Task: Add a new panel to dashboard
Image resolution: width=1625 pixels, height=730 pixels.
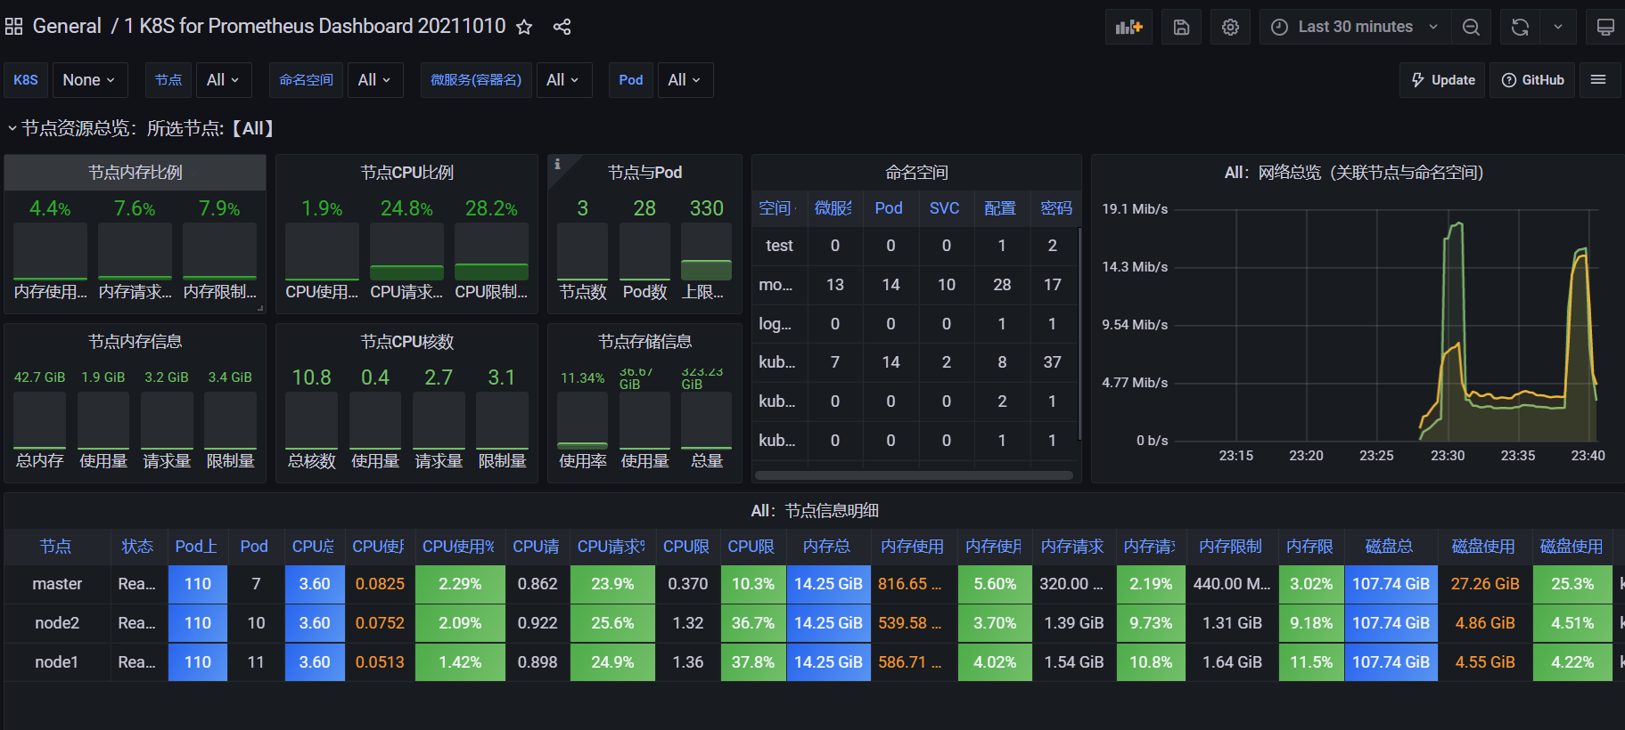Action: click(1128, 27)
